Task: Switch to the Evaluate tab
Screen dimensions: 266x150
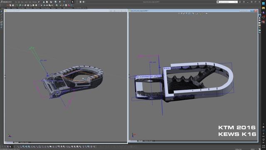Action: (x=59, y=8)
